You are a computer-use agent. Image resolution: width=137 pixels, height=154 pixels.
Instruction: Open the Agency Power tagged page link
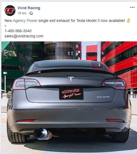25,21
